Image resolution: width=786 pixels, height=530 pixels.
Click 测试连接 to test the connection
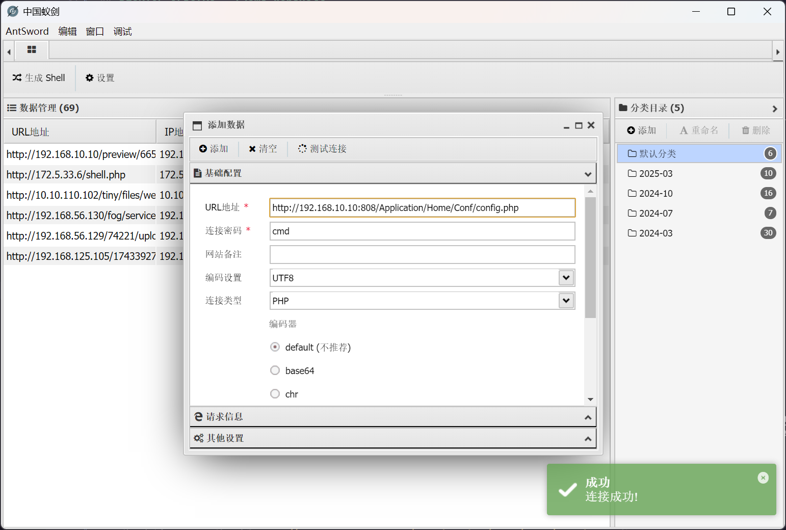click(x=322, y=149)
